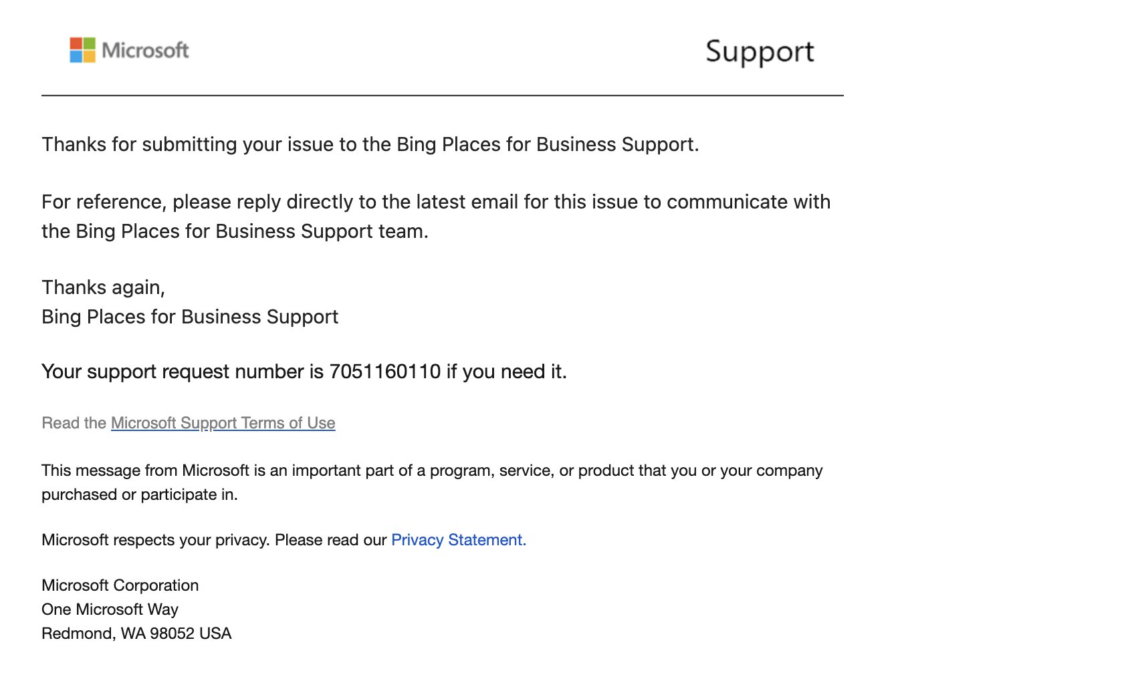The height and width of the screenshot is (695, 1126).
Task: Click the 'For reference, please reply directly' paragraph
Action: 436,217
